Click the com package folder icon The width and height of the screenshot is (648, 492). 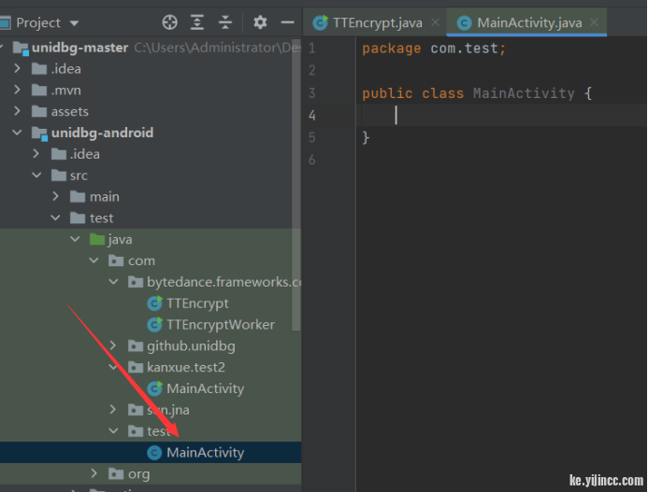point(116,260)
